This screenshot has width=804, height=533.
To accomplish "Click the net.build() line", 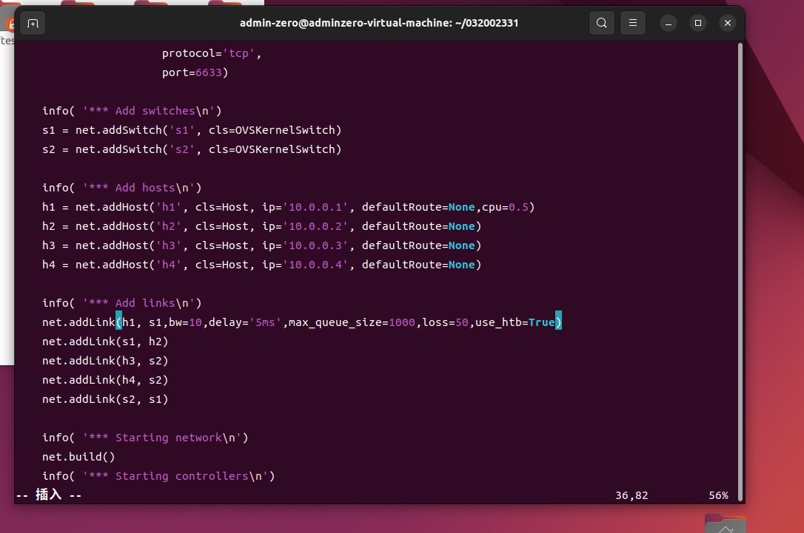I will pos(78,457).
